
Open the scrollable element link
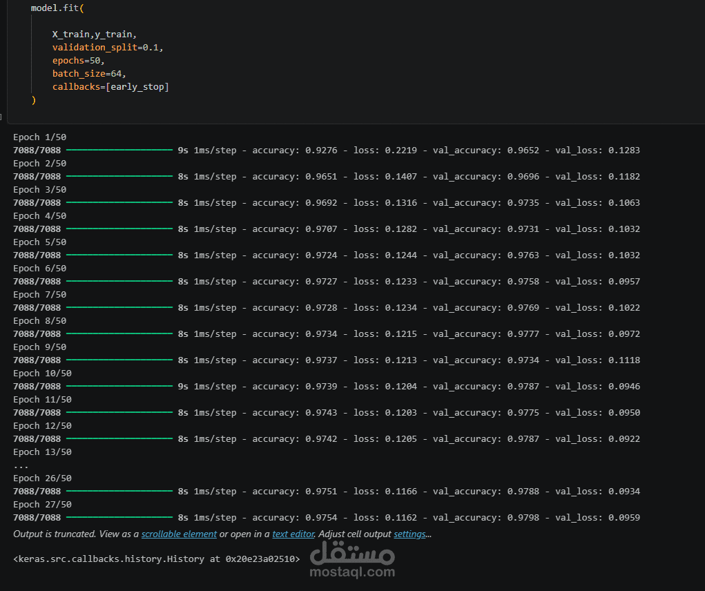[x=179, y=534]
